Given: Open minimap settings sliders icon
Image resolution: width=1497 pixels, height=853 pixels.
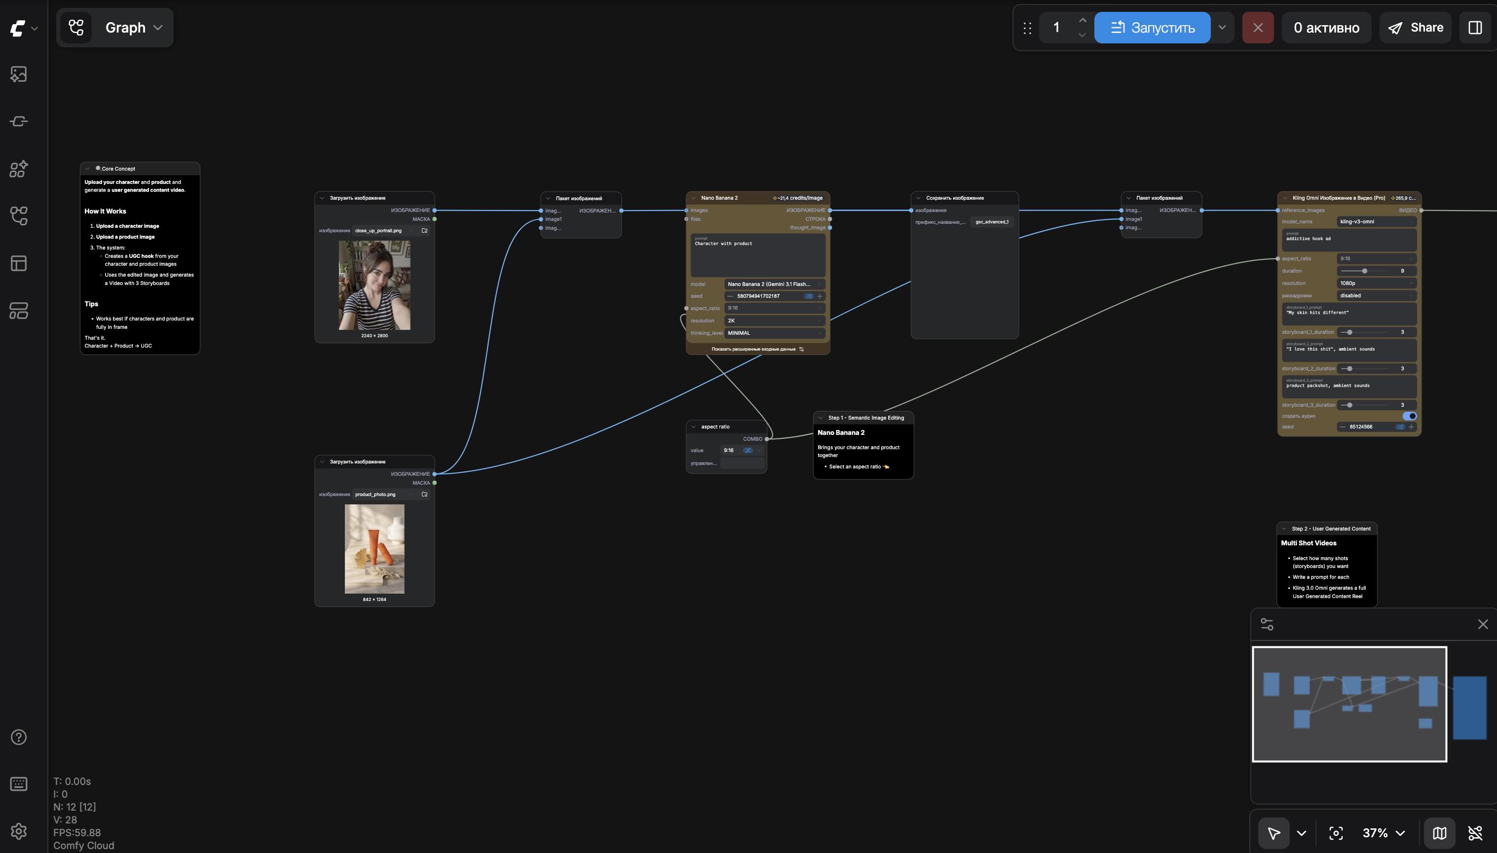Looking at the screenshot, I should coord(1267,625).
